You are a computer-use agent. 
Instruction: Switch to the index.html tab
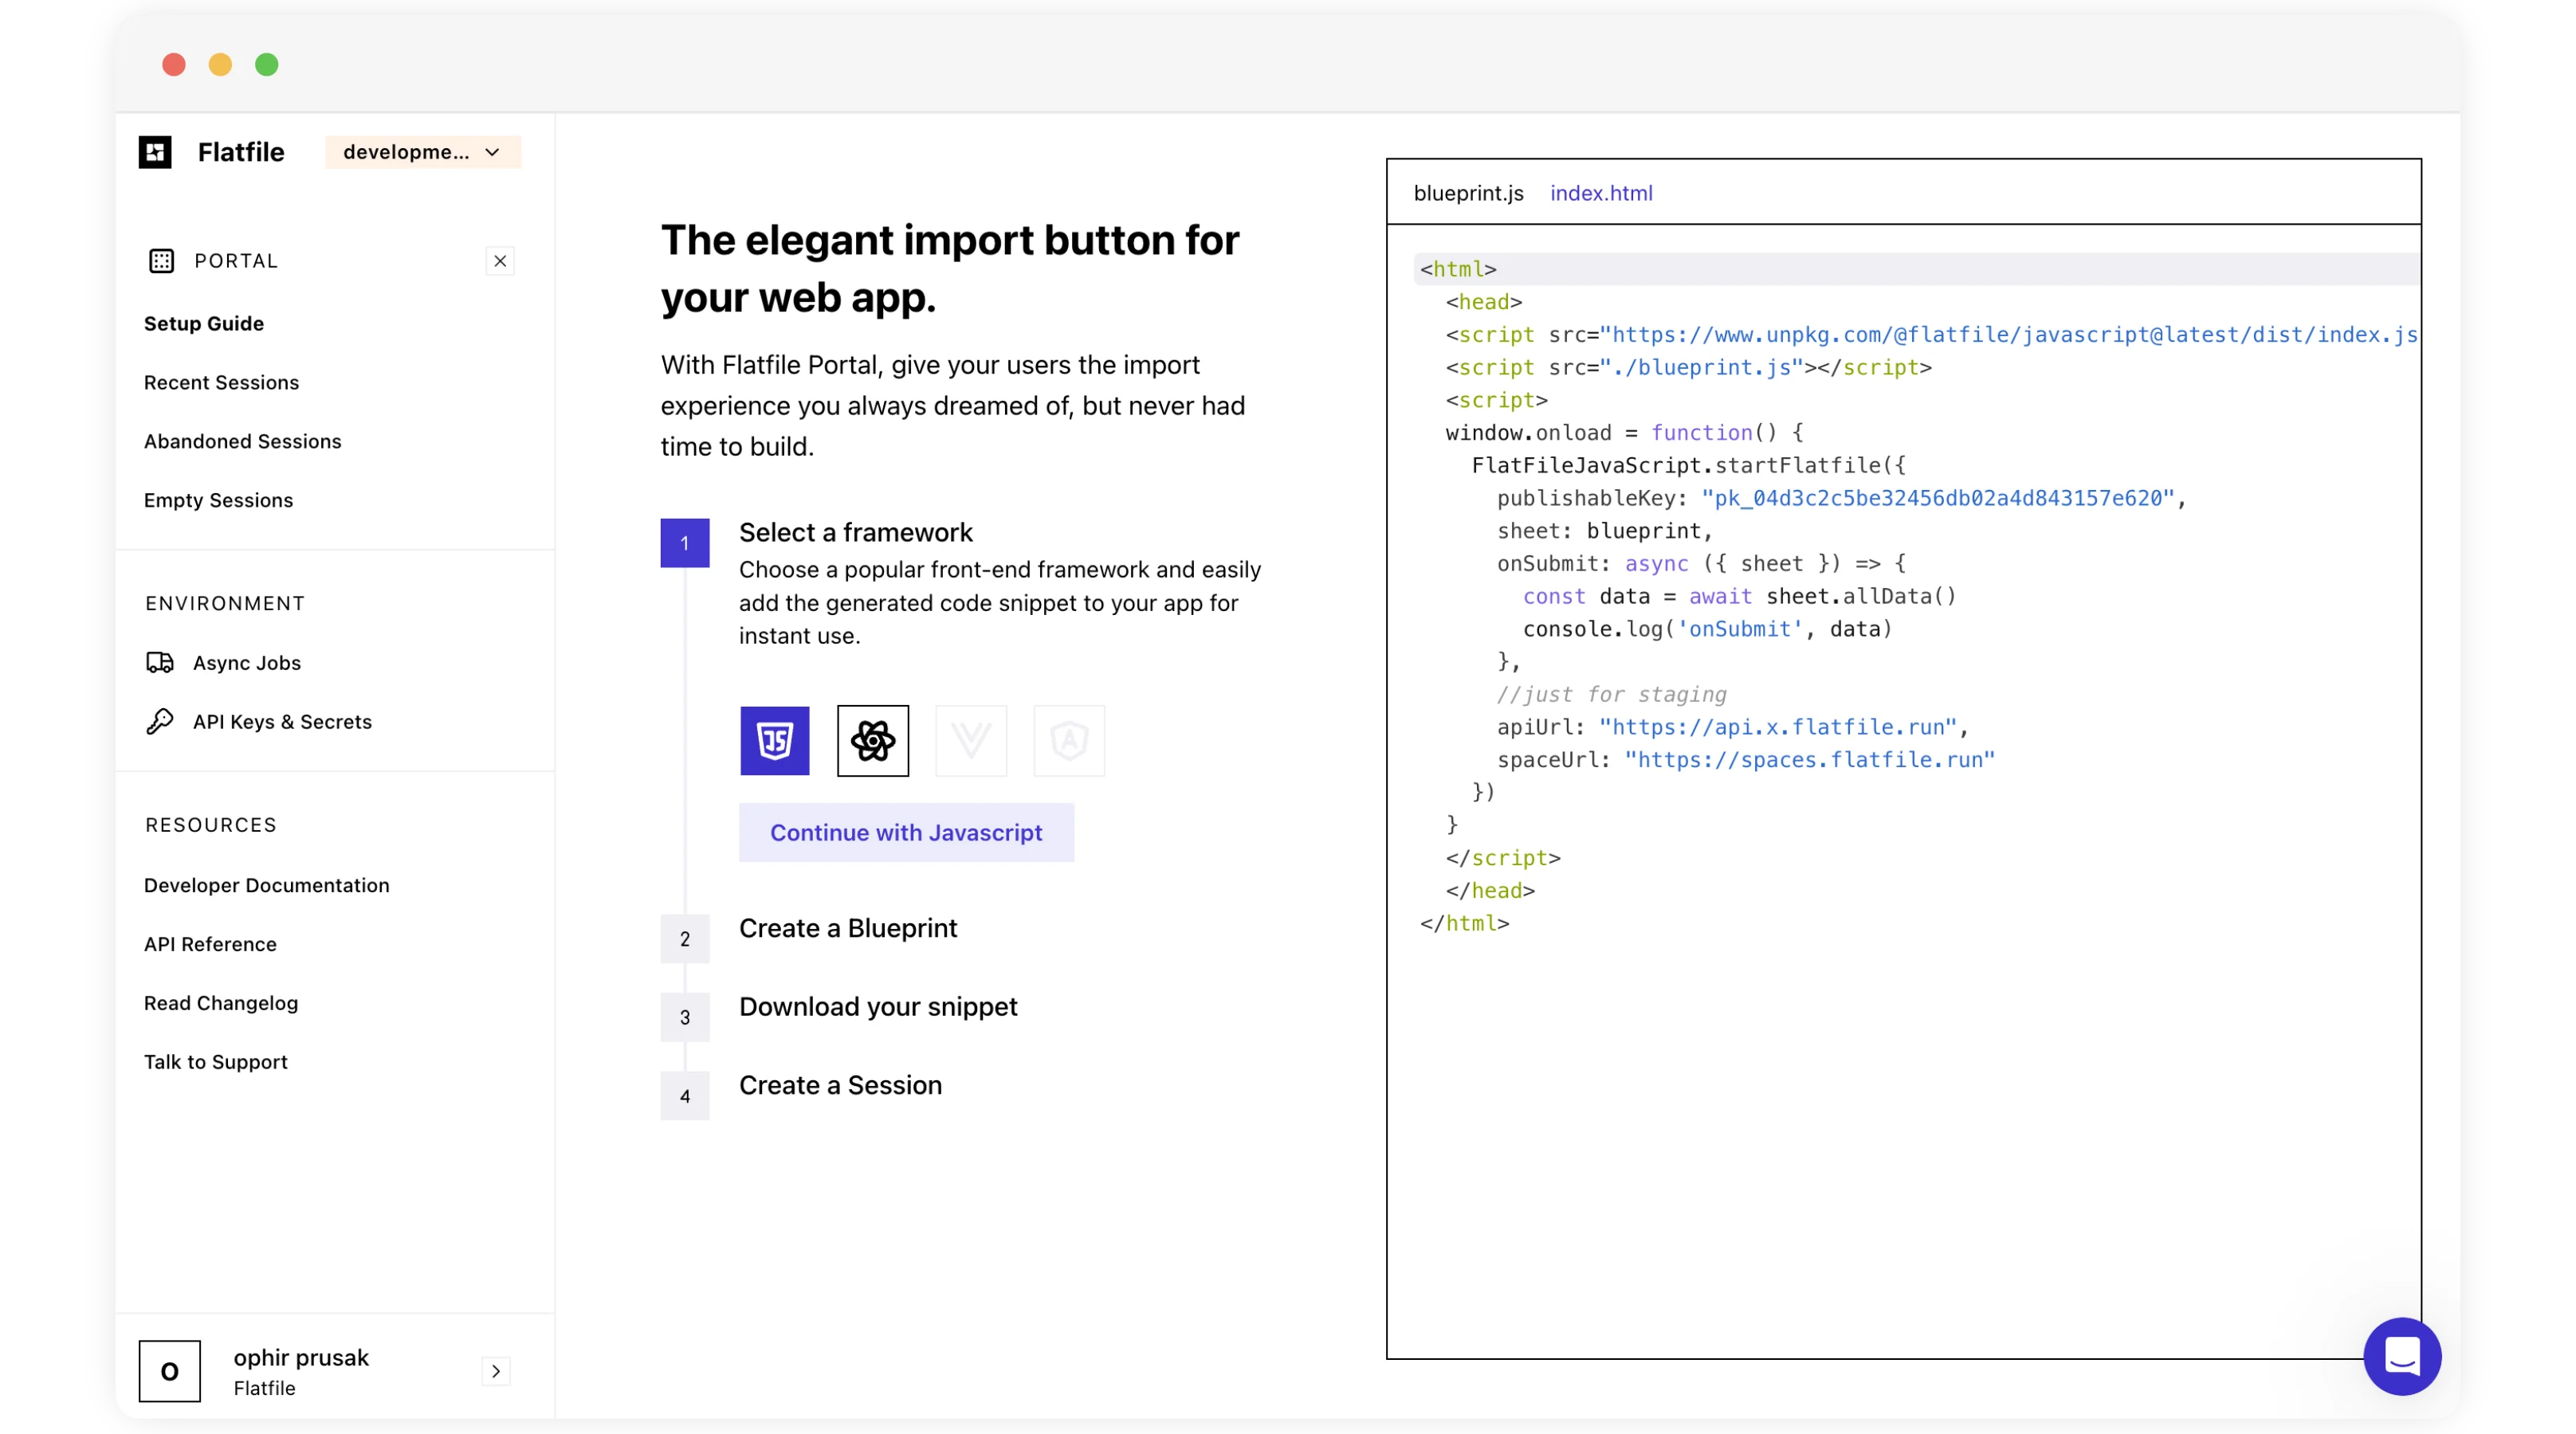1600,193
